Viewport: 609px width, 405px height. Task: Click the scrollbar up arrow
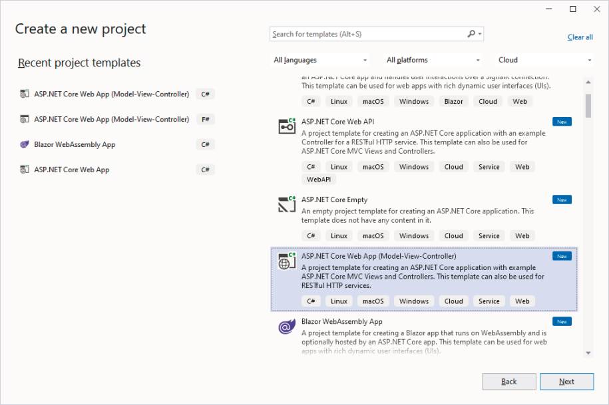click(x=588, y=82)
